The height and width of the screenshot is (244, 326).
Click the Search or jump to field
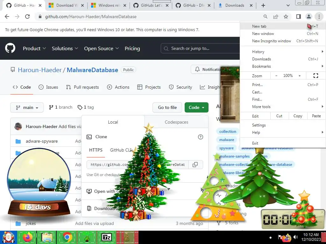(x=200, y=48)
